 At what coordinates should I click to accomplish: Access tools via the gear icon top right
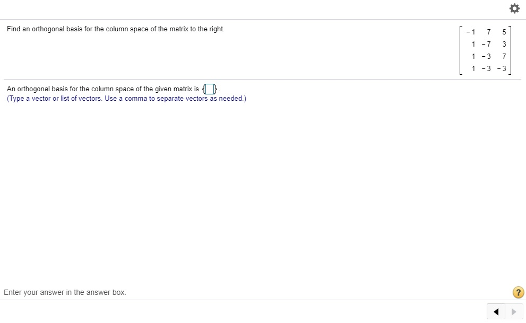514,8
